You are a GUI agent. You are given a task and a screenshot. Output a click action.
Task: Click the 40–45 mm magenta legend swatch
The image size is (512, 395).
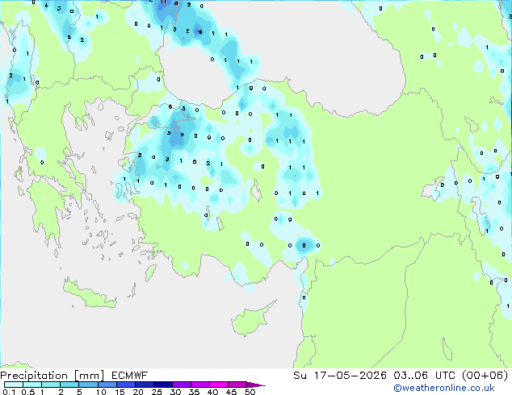point(219,385)
